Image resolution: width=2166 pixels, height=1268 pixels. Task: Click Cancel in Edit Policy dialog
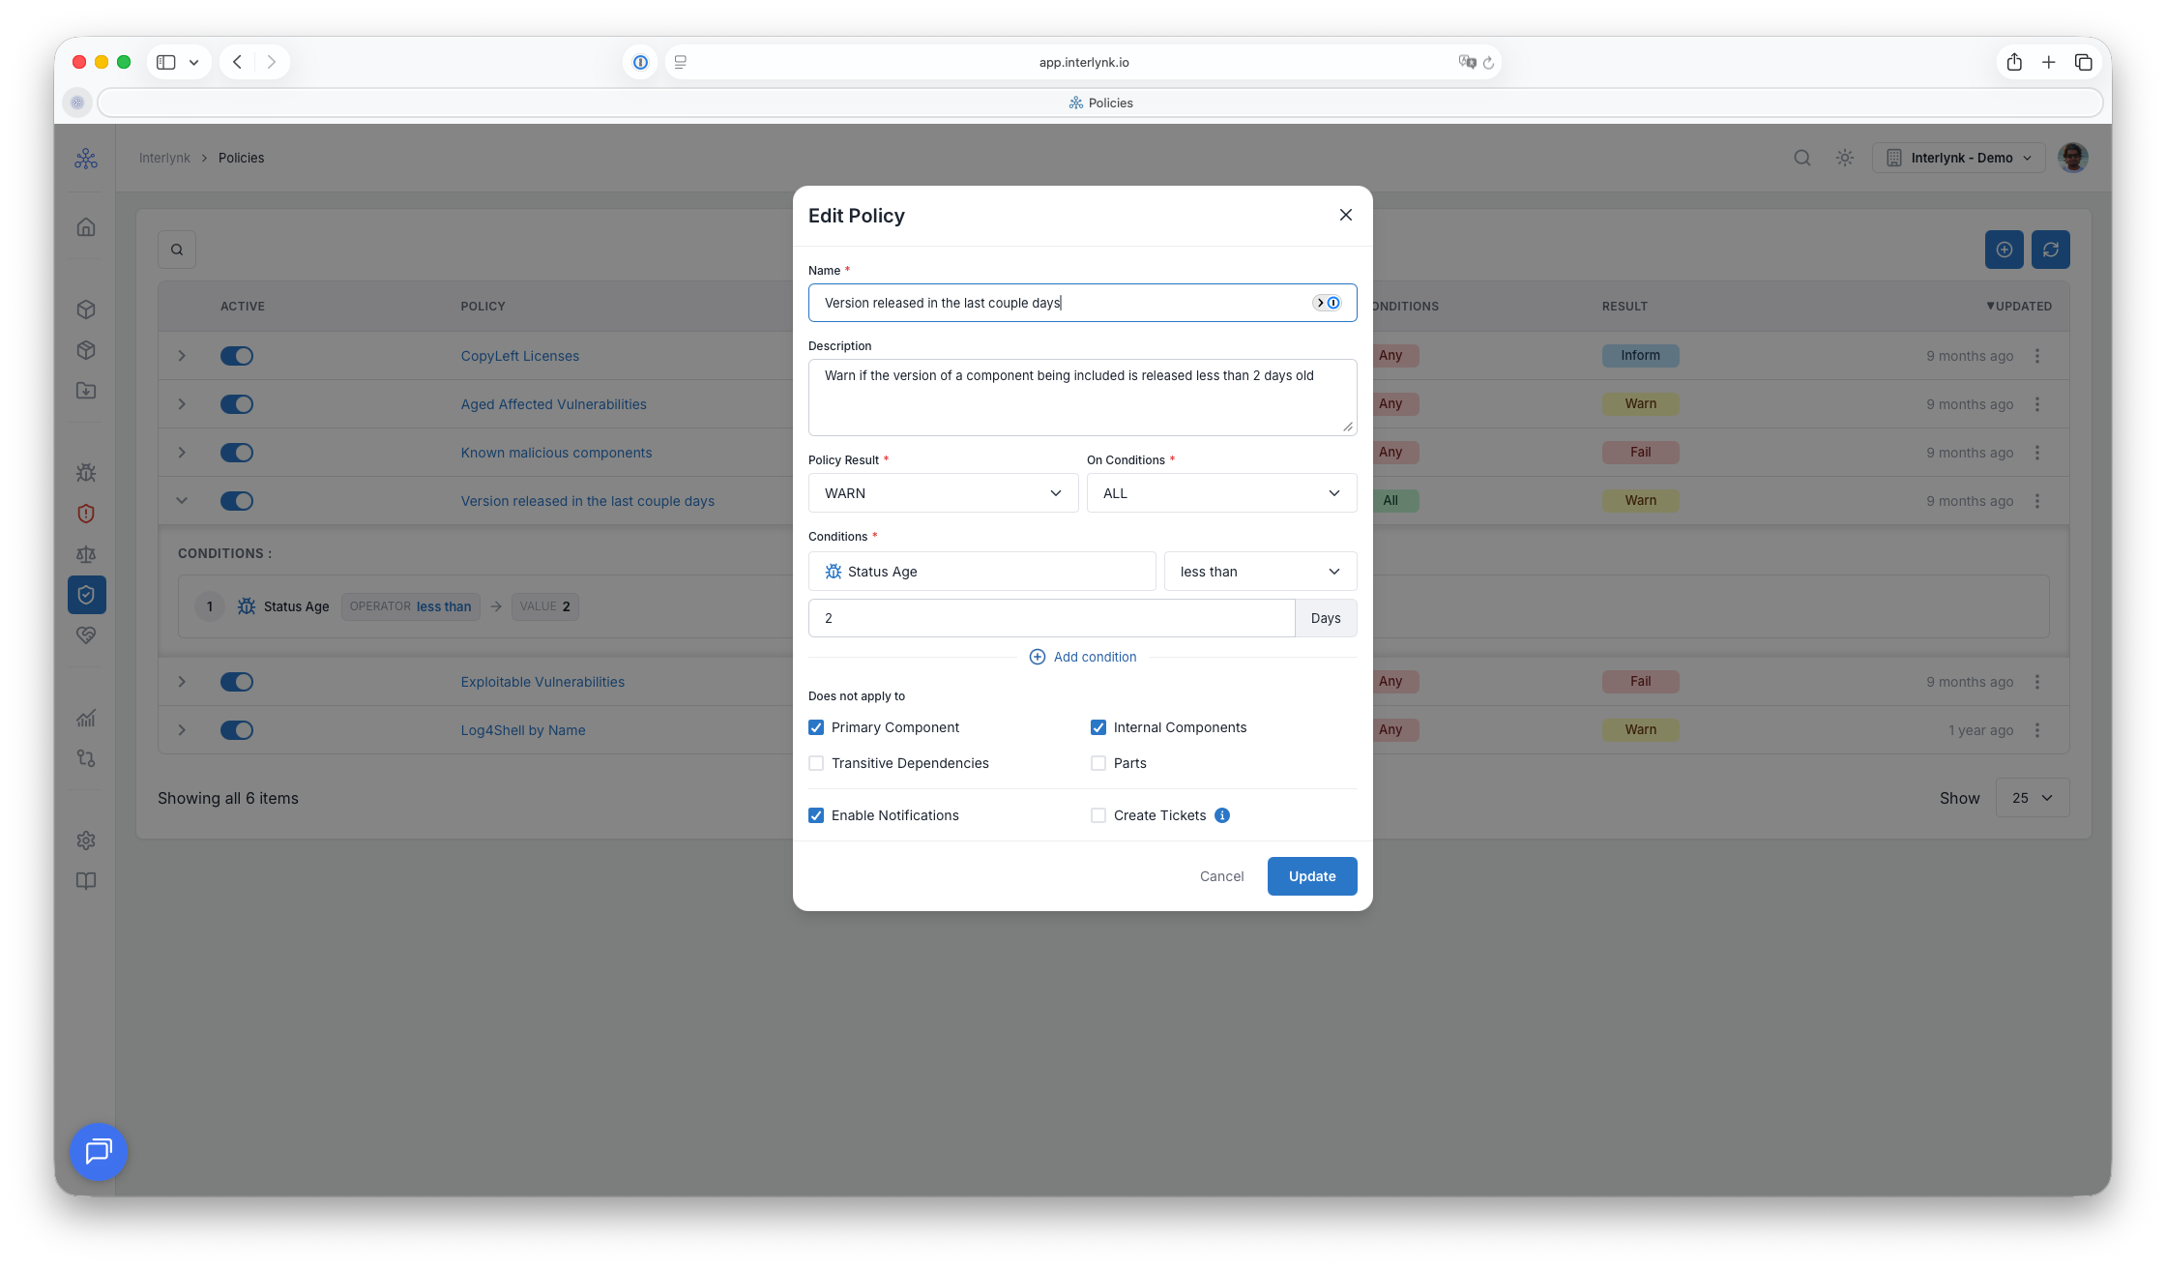(1221, 876)
